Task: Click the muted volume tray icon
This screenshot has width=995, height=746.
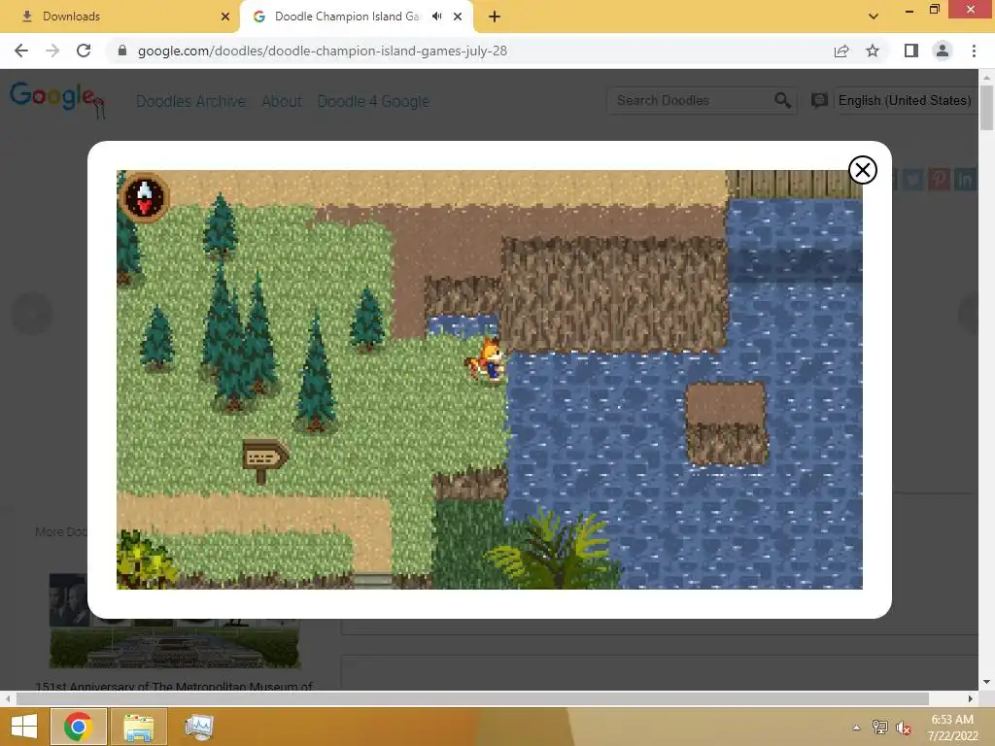Action: [x=903, y=728]
